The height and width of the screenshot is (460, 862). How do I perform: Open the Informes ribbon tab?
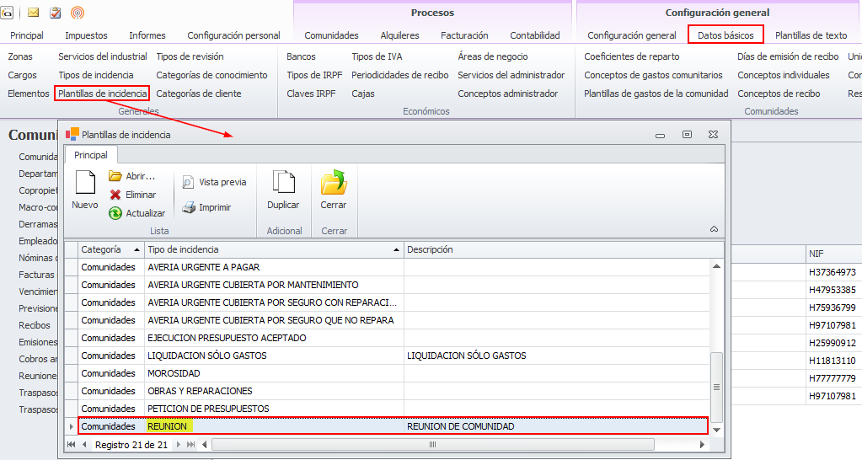coord(147,35)
